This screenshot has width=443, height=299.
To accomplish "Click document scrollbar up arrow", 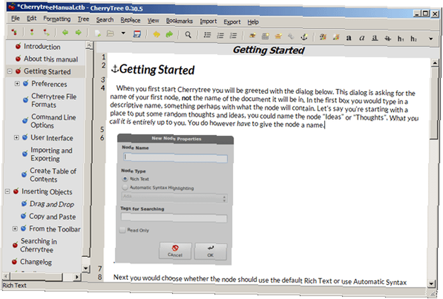I will [435, 63].
